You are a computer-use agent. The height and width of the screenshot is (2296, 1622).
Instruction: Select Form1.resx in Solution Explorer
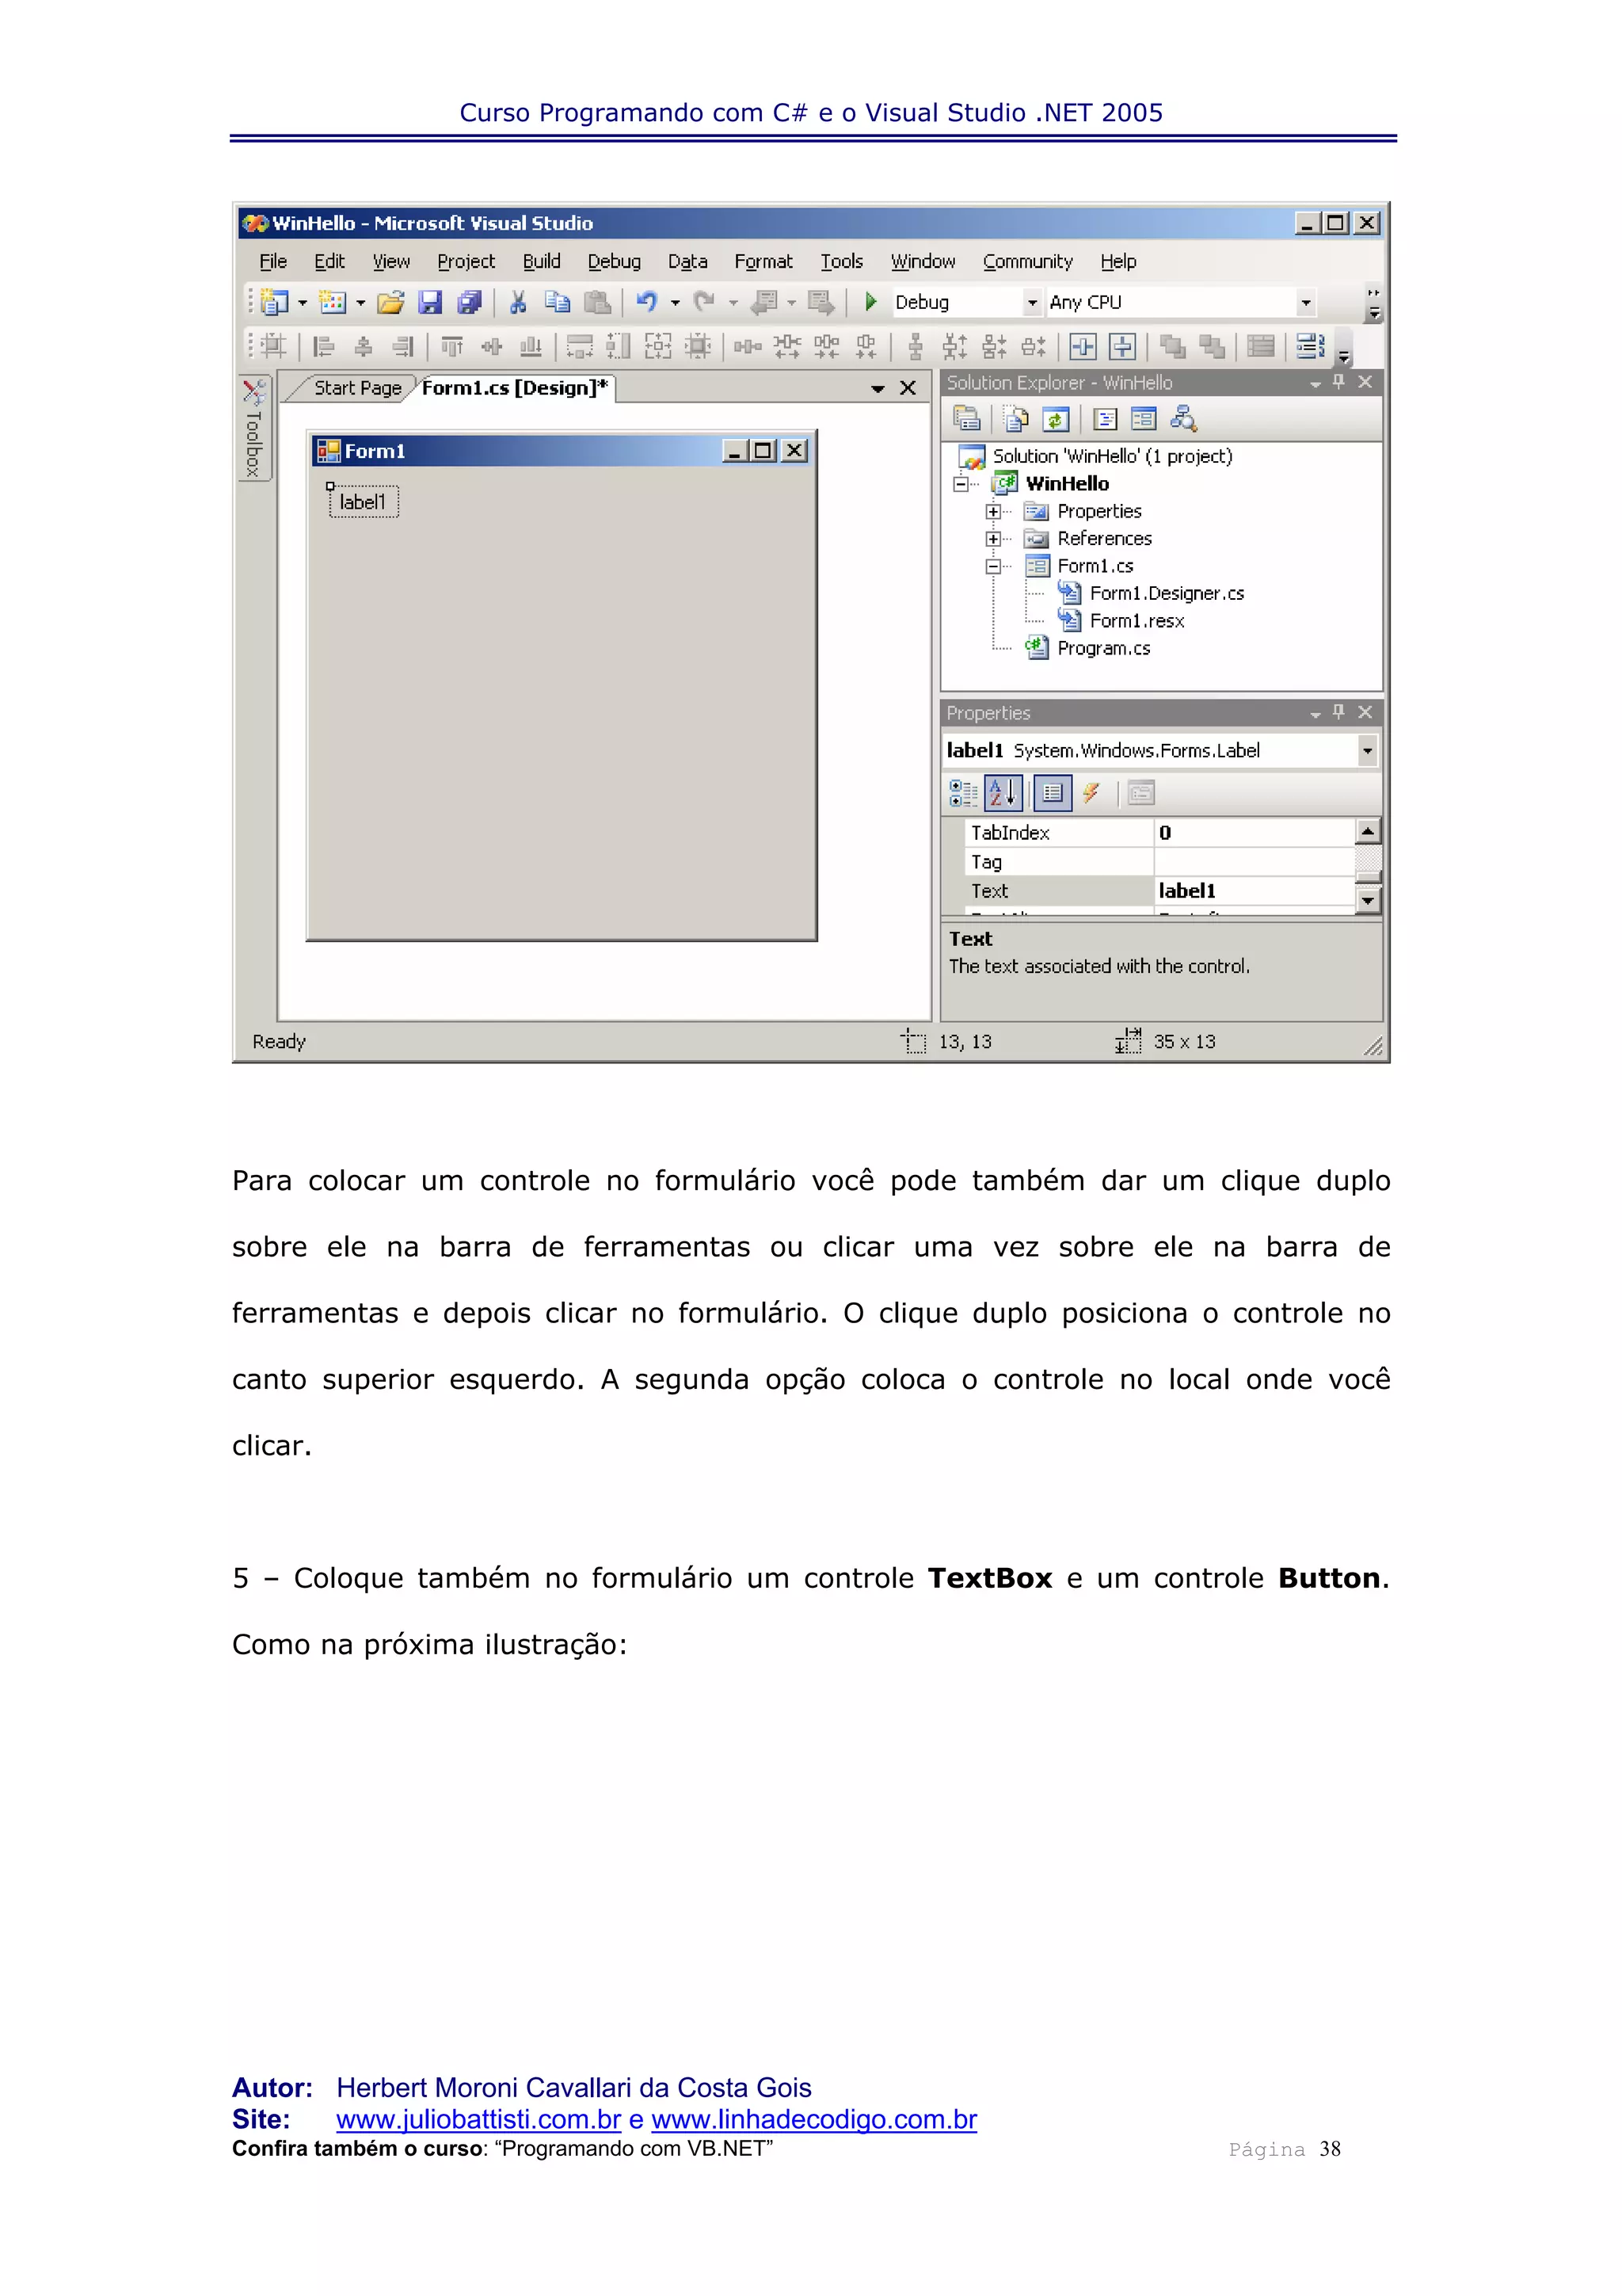(x=1137, y=621)
